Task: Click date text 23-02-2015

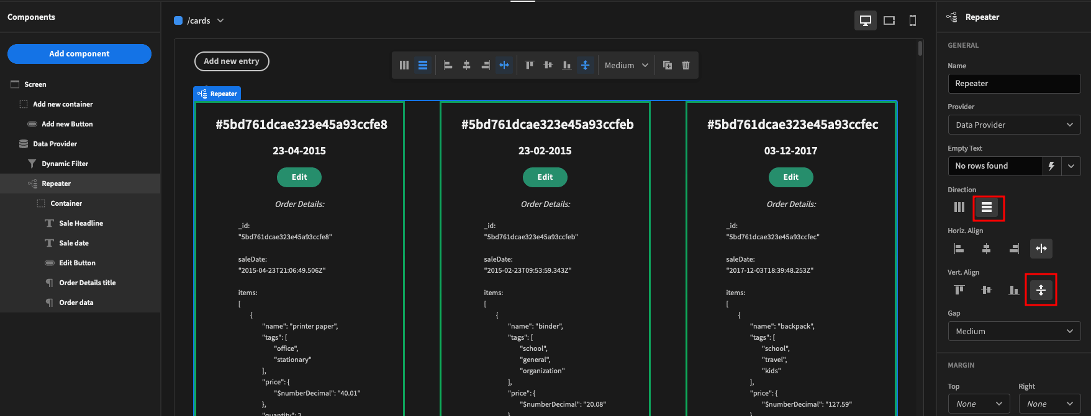Action: [545, 151]
